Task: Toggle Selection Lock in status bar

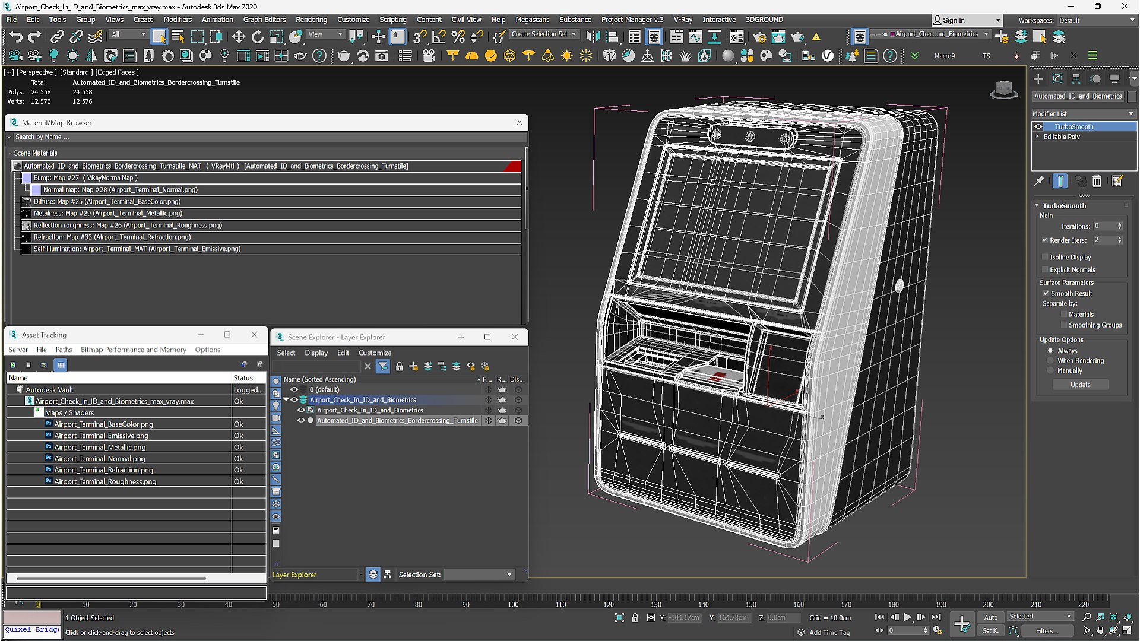Action: [x=635, y=618]
